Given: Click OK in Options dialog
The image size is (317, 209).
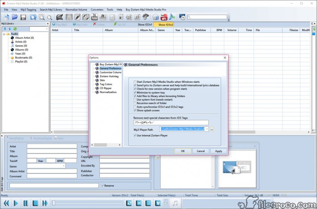Looking at the screenshot, I should tap(183, 151).
